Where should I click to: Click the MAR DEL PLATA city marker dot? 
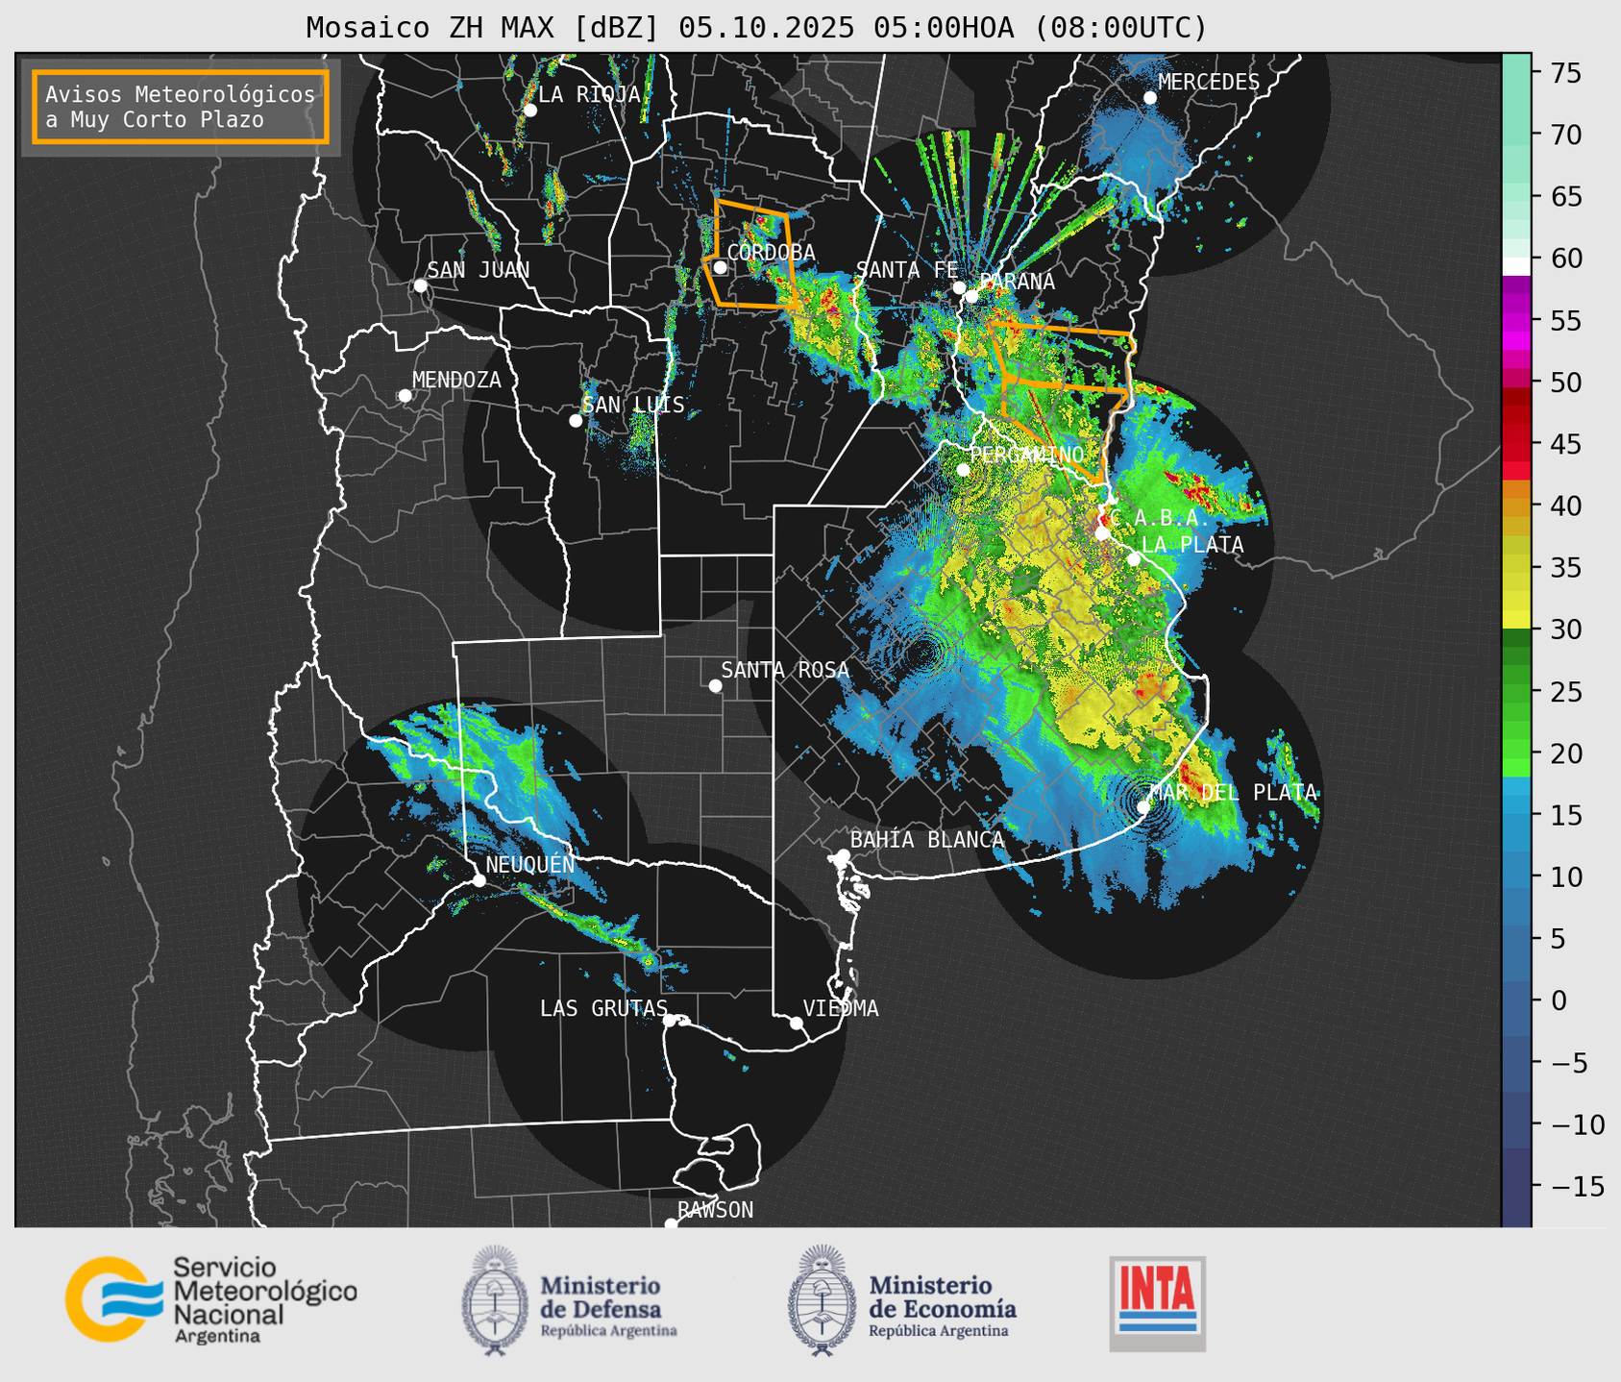click(1143, 807)
